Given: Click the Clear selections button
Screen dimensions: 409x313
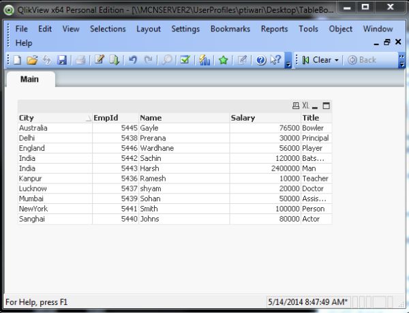Looking at the screenshot, I should (317, 60).
